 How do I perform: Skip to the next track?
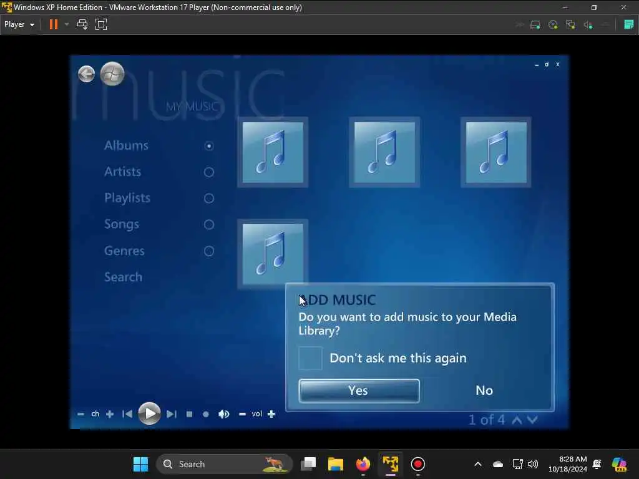(x=172, y=414)
